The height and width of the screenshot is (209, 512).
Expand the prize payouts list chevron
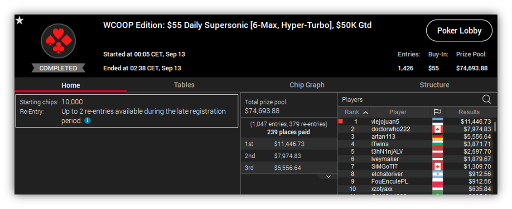click(x=328, y=176)
